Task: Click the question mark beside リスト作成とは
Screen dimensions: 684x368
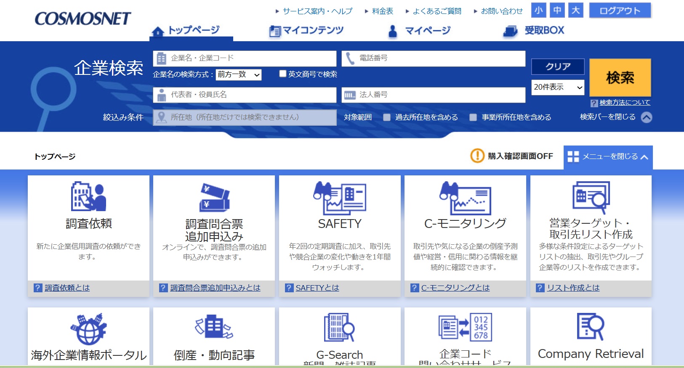Action: 540,288
